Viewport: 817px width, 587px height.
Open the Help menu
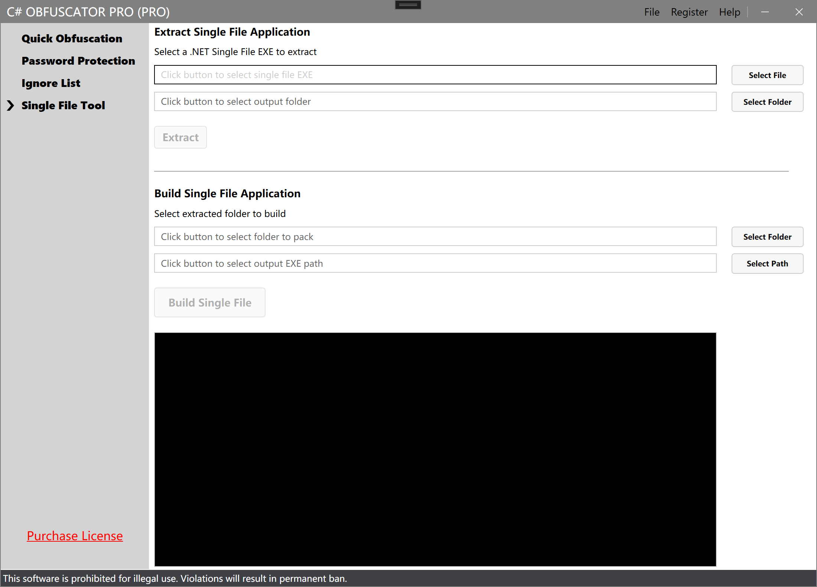[729, 12]
